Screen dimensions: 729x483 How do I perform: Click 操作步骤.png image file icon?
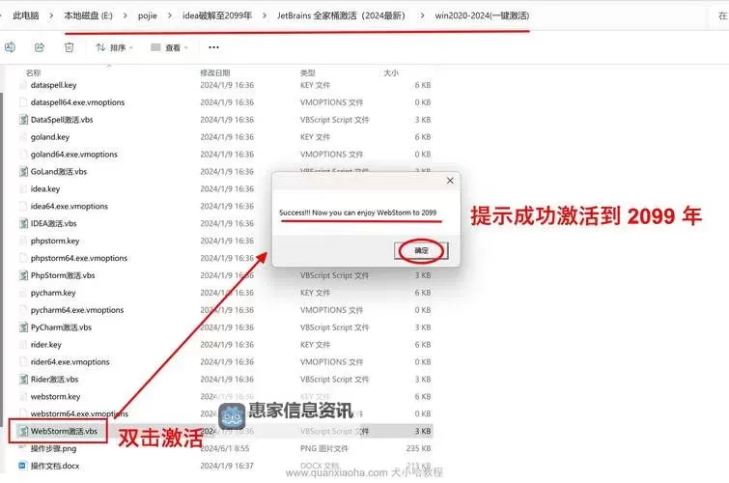click(23, 448)
